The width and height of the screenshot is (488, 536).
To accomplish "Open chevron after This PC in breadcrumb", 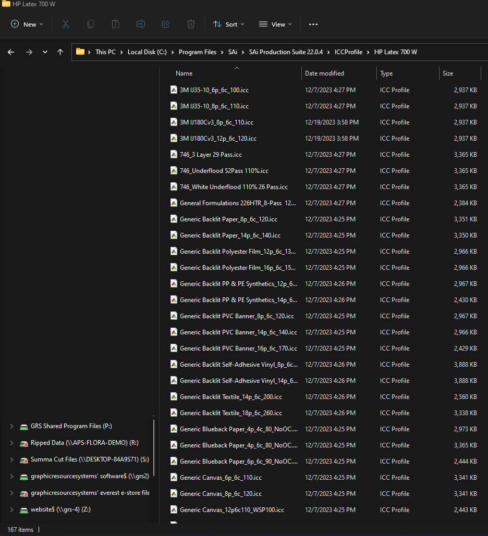I will 121,52.
